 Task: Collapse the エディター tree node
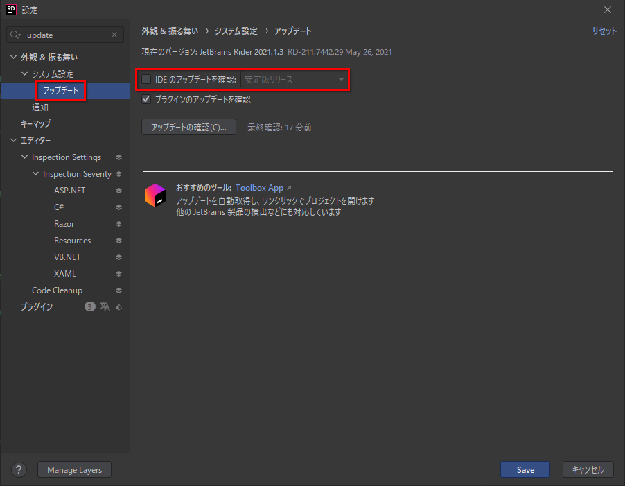click(x=13, y=140)
